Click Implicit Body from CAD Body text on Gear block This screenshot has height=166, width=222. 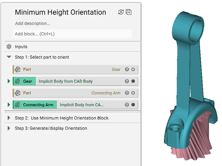click(x=66, y=81)
